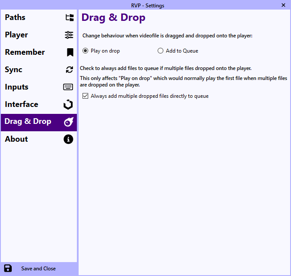Viewport: 291px width, 276px height.
Task: Close the RVP Settings window
Action: point(283,5)
